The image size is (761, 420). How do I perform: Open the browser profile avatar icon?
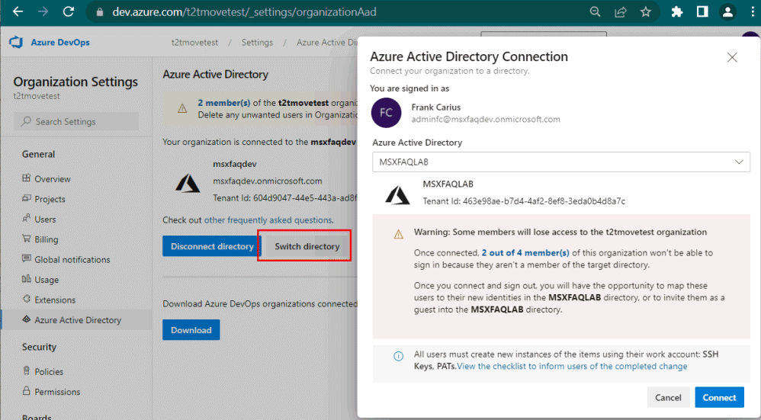coord(727,12)
